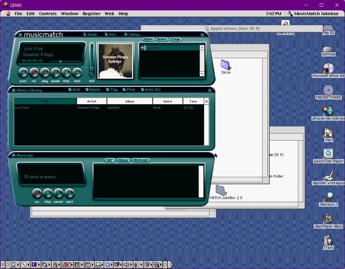Screen dimensions: 345x269
Task: Start recording with the Recorder rec button
Action: click(x=37, y=193)
